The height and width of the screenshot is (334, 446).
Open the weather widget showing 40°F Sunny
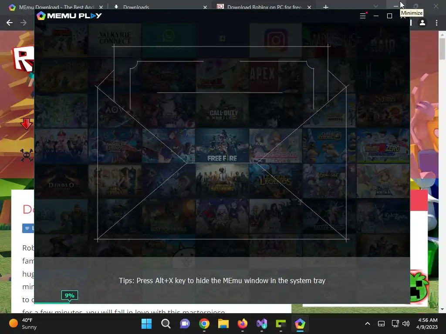pyautogui.click(x=24, y=324)
